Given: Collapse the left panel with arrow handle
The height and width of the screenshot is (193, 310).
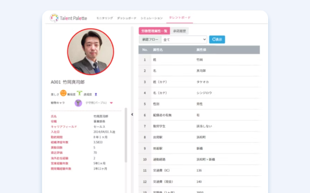Looking at the screenshot, I should click(x=132, y=115).
